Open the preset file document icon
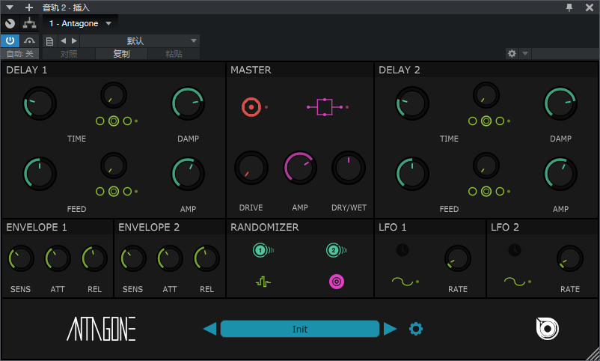The image size is (600, 361). coord(49,41)
